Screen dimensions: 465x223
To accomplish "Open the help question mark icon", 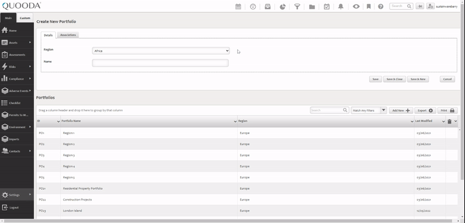I will click(x=381, y=6).
